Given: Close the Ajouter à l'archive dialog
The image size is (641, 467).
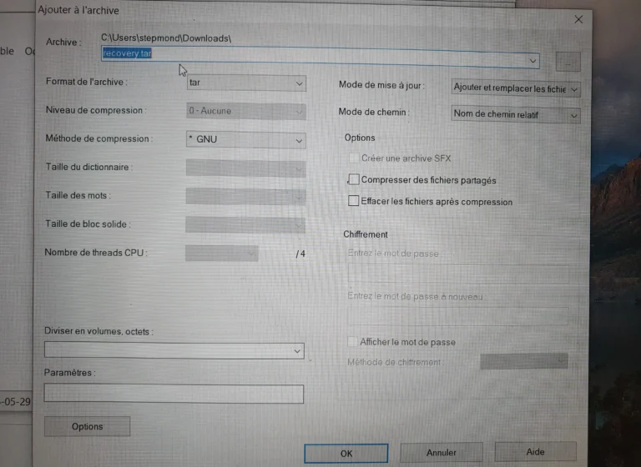Looking at the screenshot, I should pos(578,19).
